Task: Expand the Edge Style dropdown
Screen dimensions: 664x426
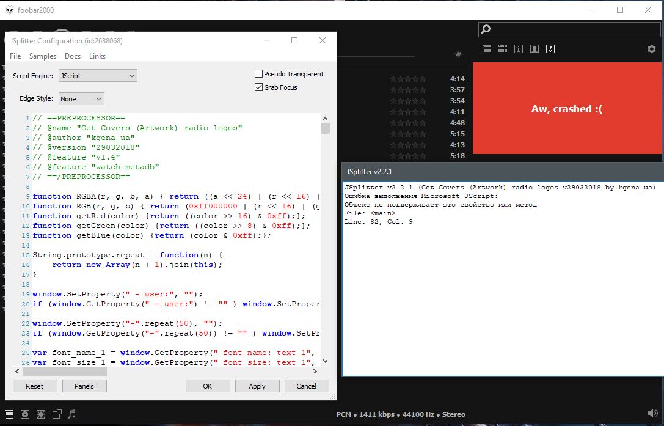Action: coord(81,99)
